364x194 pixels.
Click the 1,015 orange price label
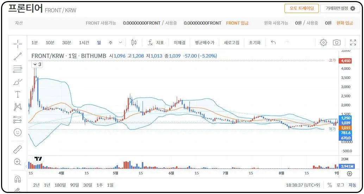[345, 128]
